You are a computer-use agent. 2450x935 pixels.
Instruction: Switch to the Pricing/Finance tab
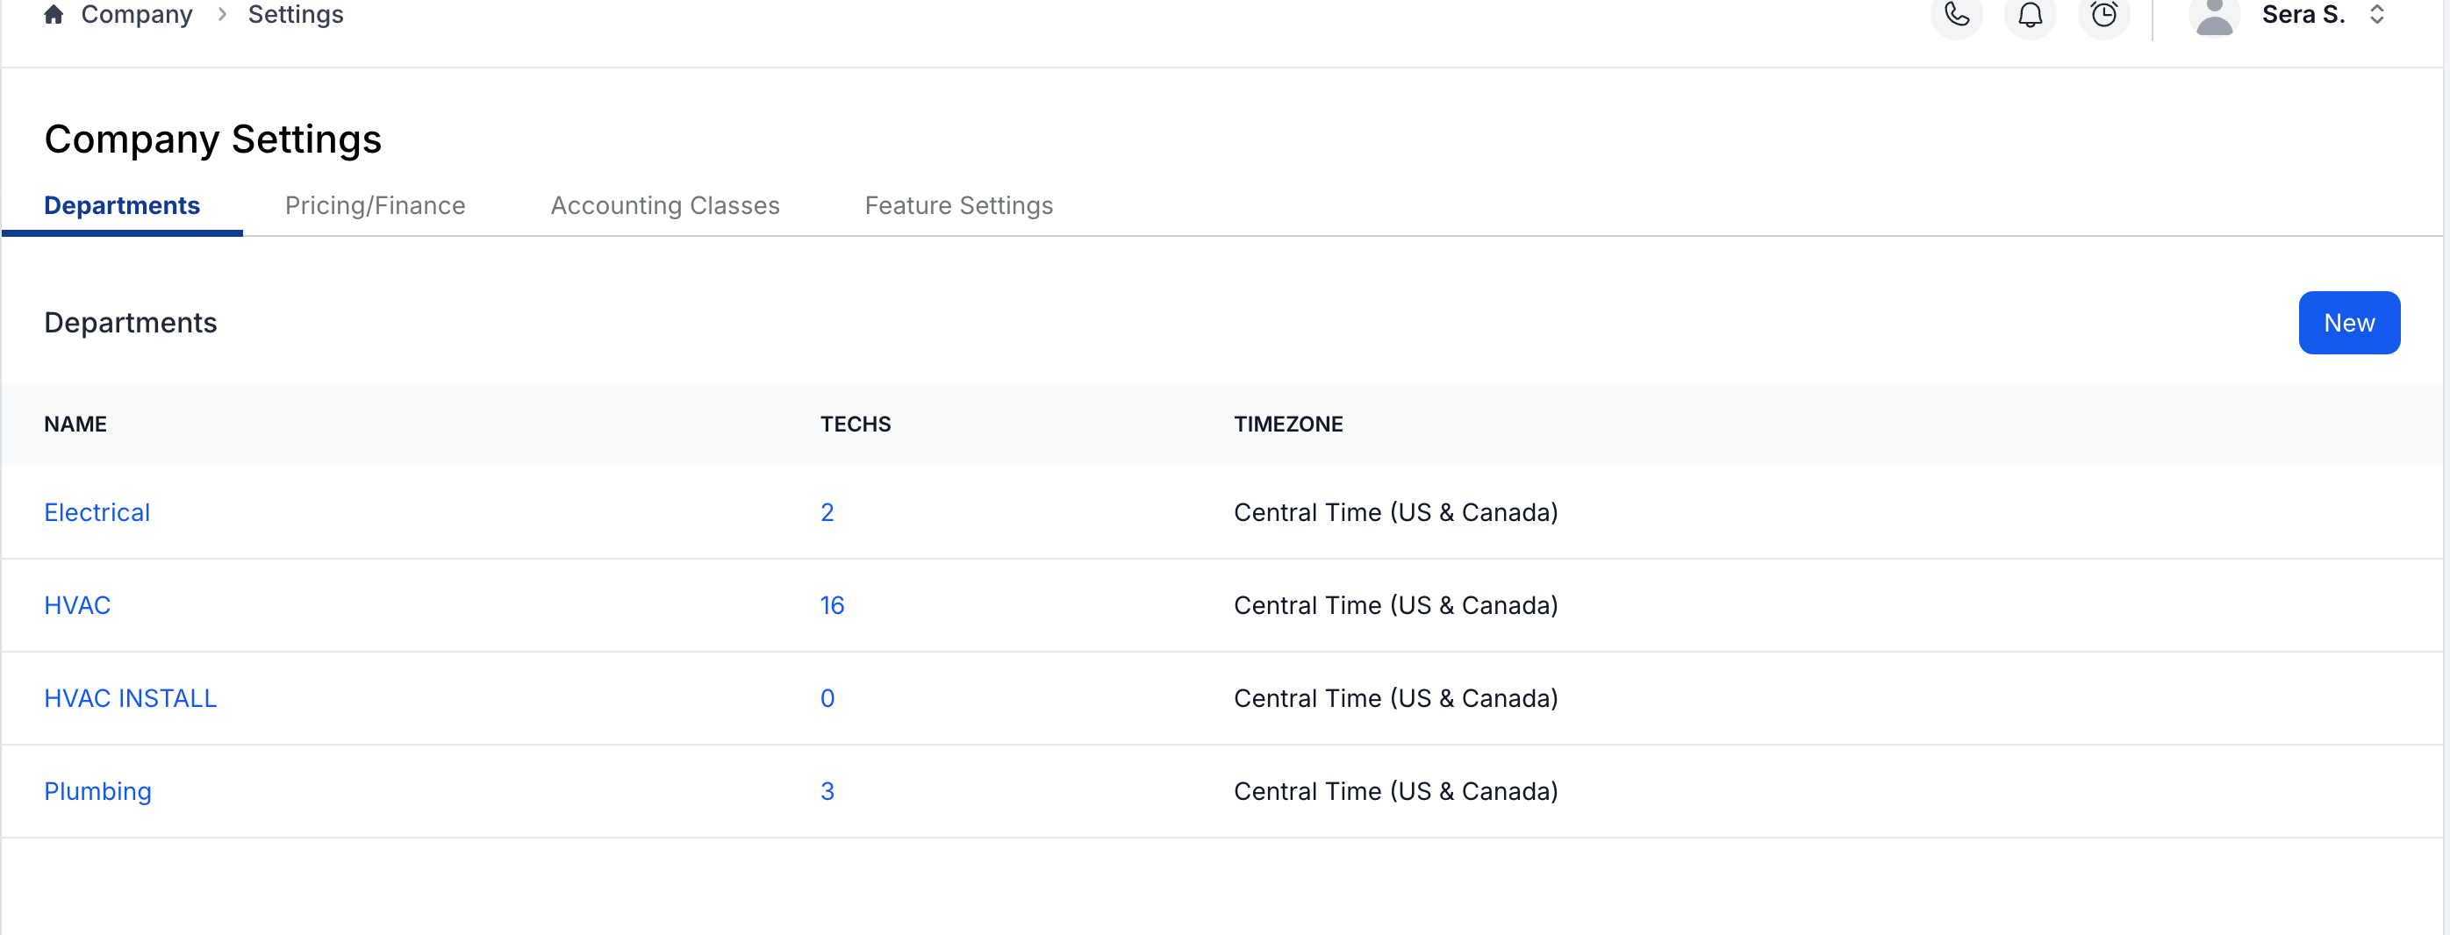pos(376,205)
